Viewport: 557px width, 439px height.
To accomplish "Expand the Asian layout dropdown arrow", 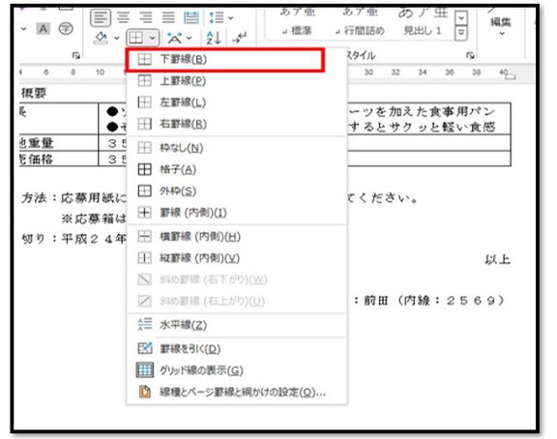I will (x=189, y=38).
